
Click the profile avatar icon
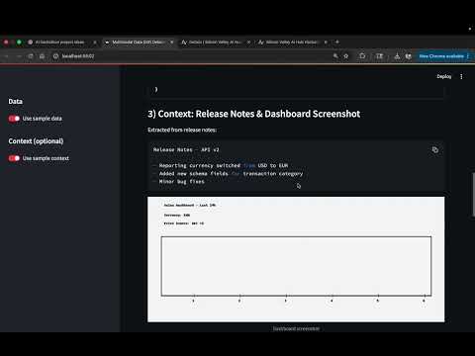tap(409, 56)
